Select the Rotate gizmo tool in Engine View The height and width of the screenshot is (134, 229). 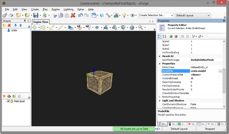(x=43, y=28)
